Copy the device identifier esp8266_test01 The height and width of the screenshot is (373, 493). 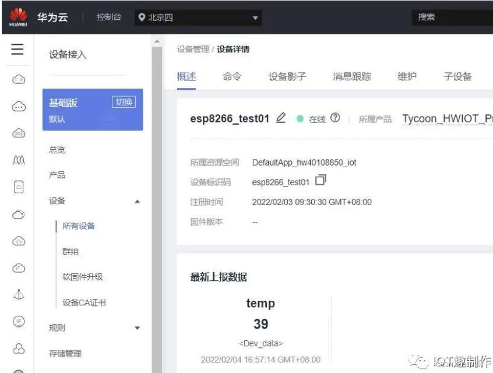[321, 180]
